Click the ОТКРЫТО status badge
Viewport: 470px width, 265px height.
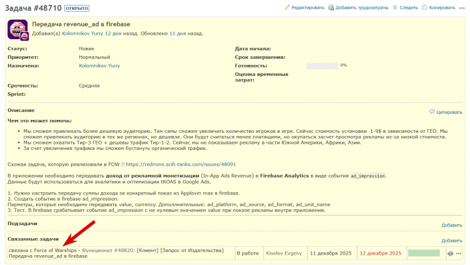76,8
